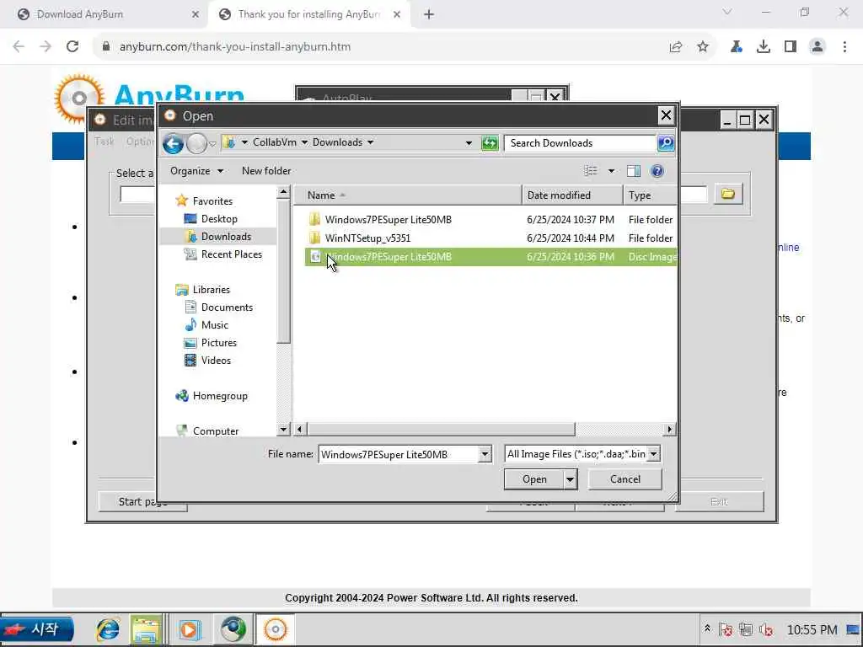Open the view options icon
The image size is (863, 647).
coord(591,171)
